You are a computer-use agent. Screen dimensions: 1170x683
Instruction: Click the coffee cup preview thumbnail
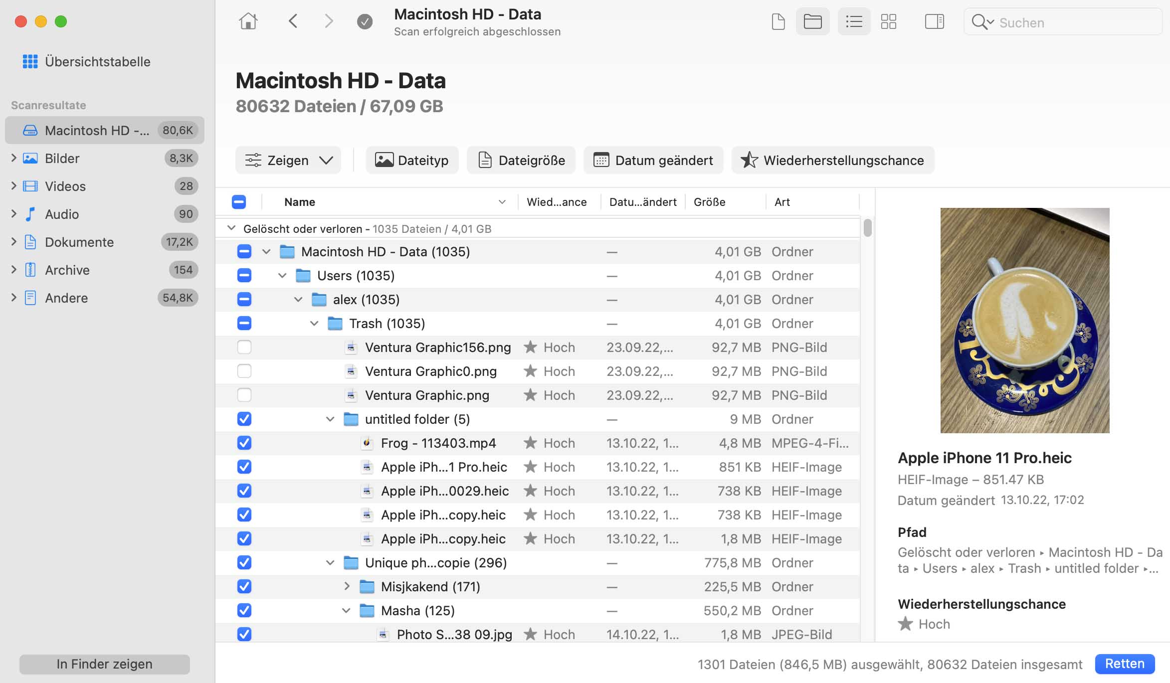tap(1025, 320)
